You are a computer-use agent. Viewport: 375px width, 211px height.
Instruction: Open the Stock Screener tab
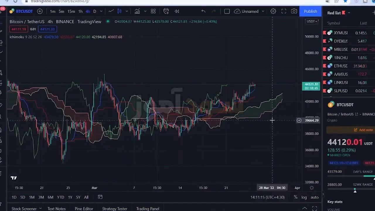pyautogui.click(x=24, y=209)
